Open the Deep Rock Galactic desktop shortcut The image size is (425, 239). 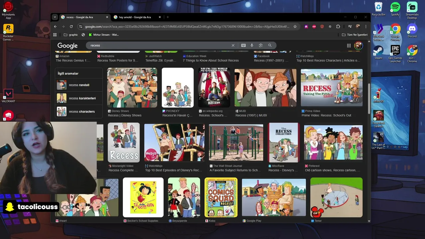(379, 119)
